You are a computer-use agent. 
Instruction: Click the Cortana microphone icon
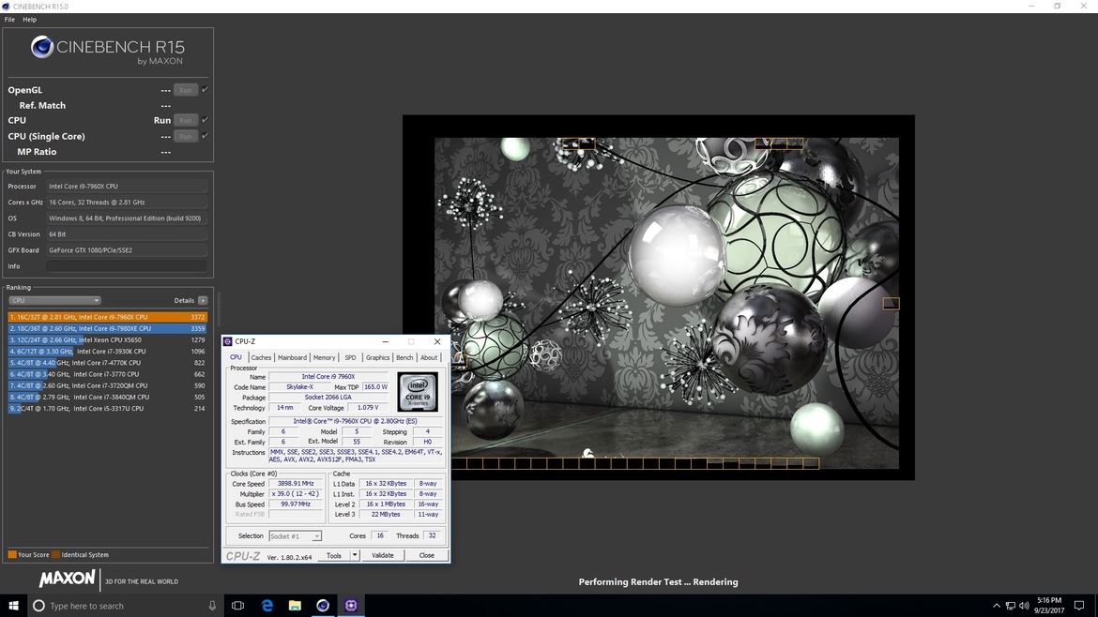[x=212, y=606]
